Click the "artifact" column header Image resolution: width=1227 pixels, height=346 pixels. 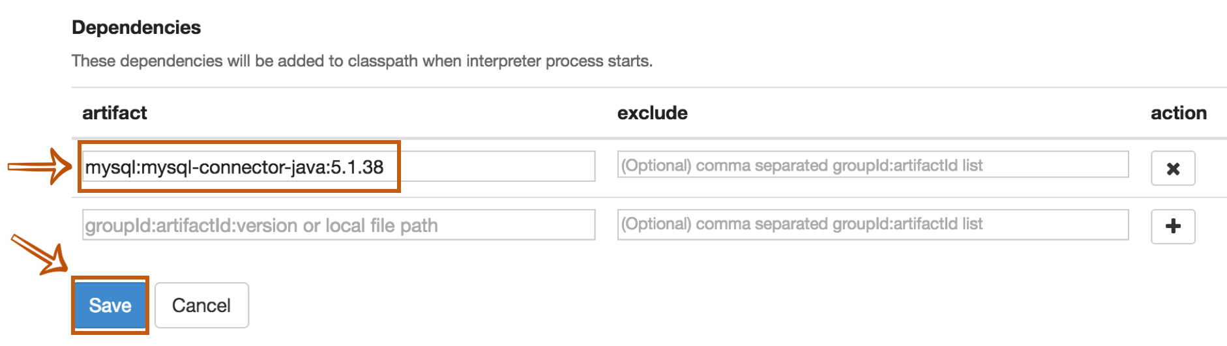tap(115, 113)
